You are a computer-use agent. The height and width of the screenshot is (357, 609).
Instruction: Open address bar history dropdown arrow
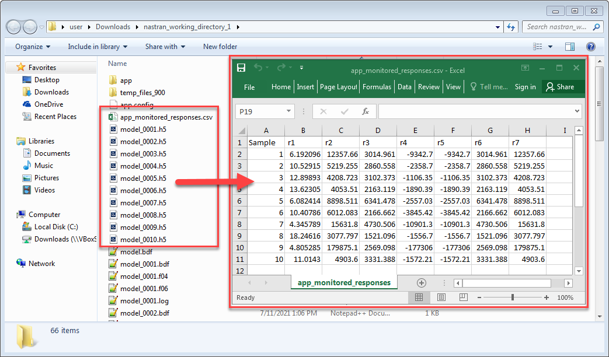click(x=497, y=27)
